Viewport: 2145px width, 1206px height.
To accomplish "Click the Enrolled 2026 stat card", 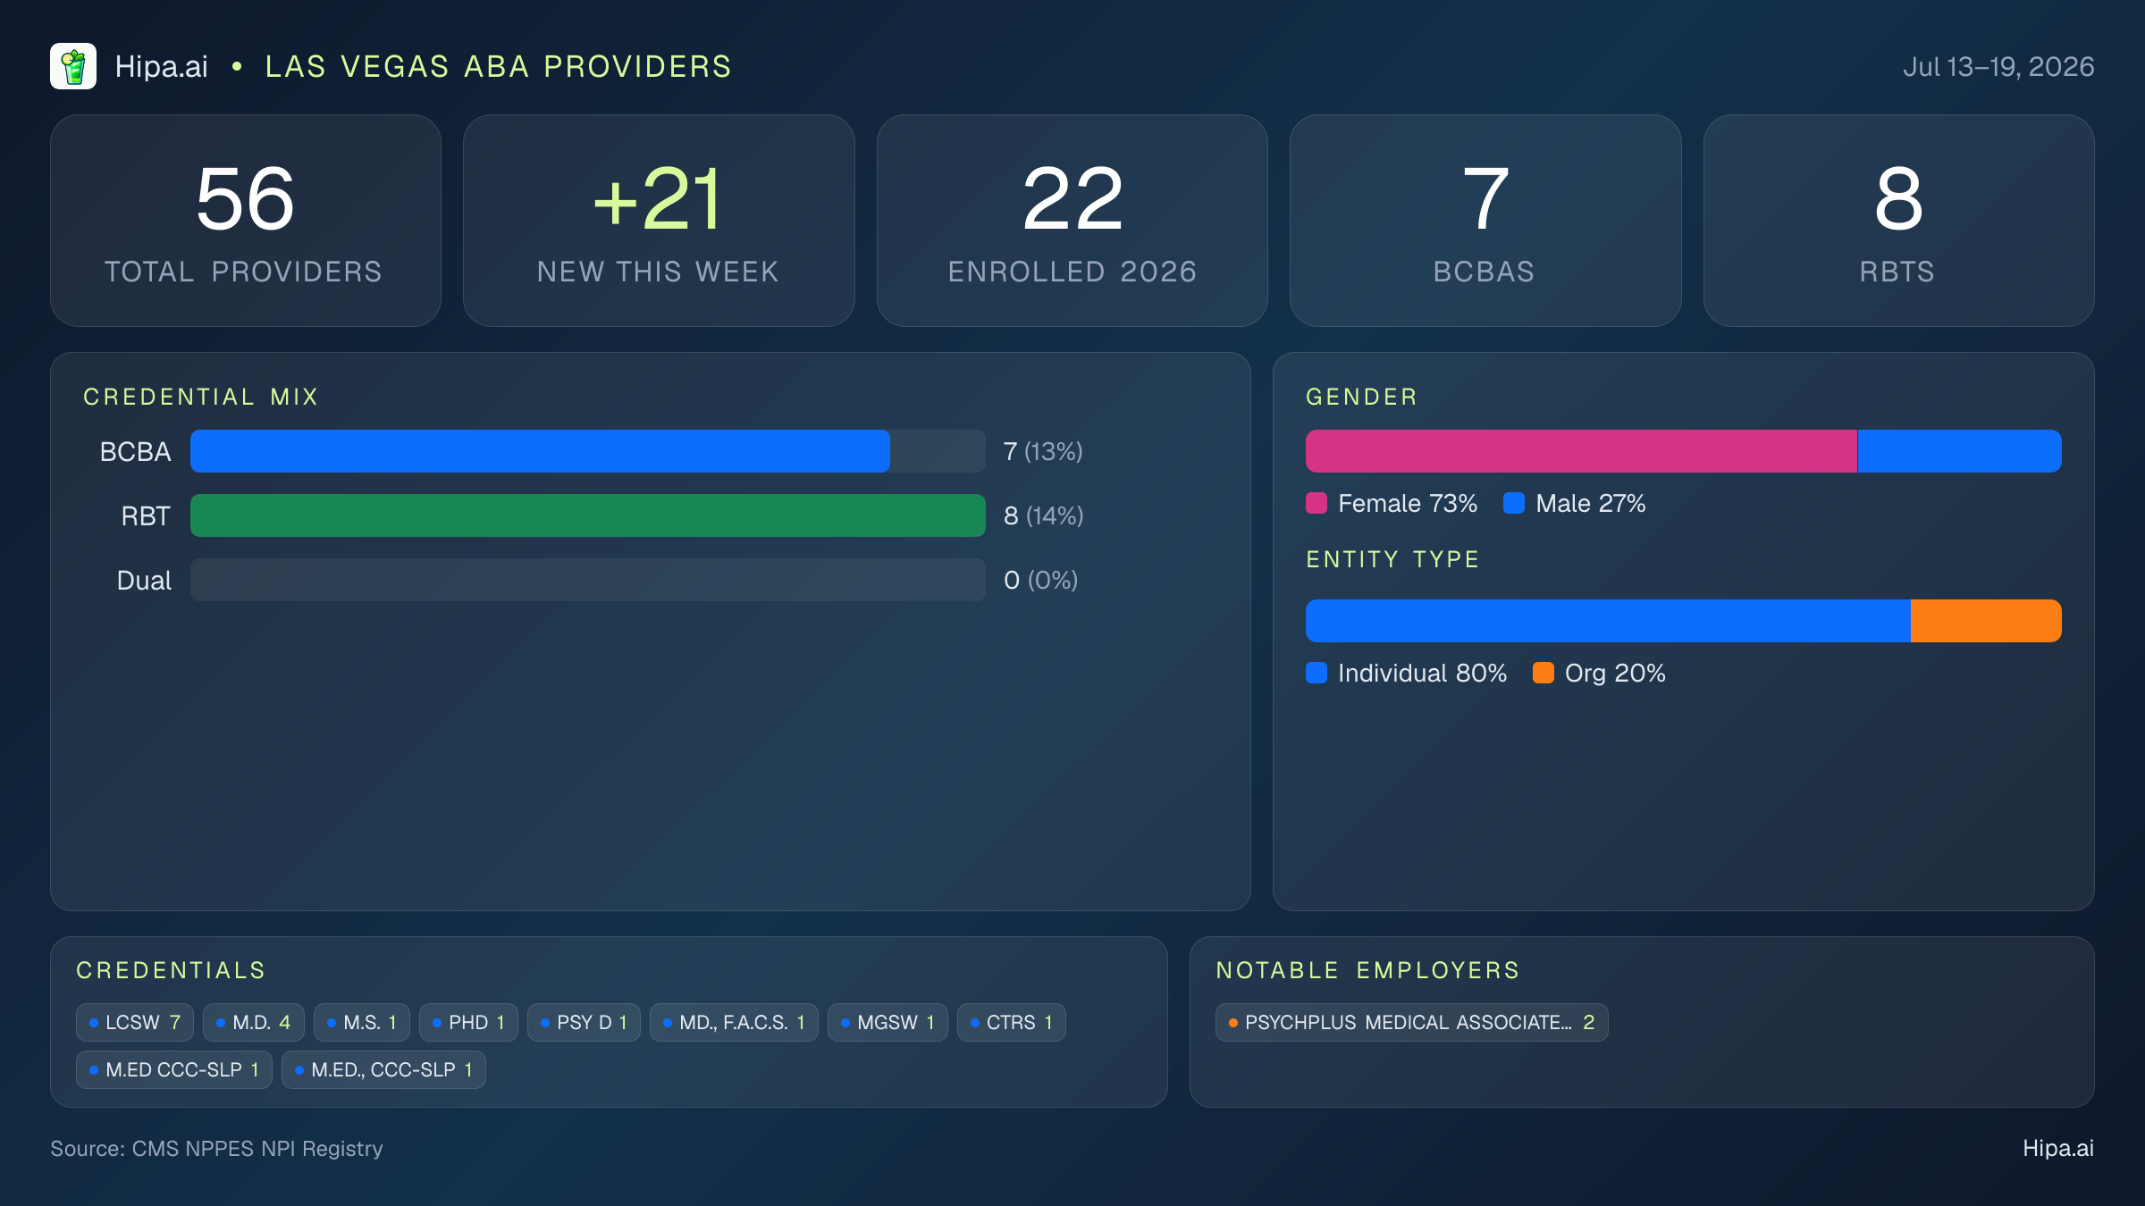I will point(1072,221).
